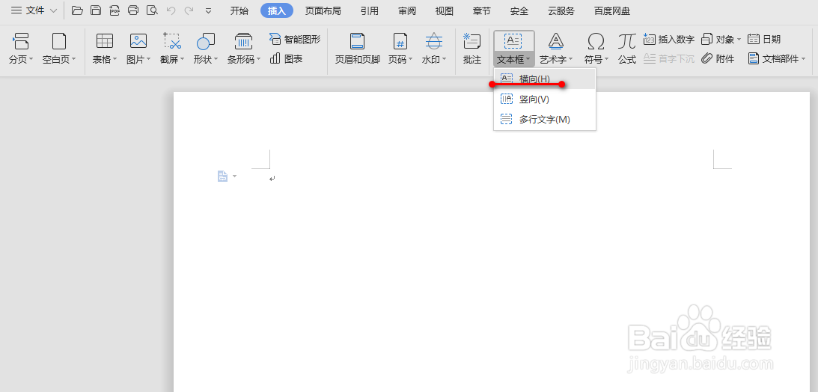Open the 云服务 tab
The height and width of the screenshot is (392, 818).
561,11
